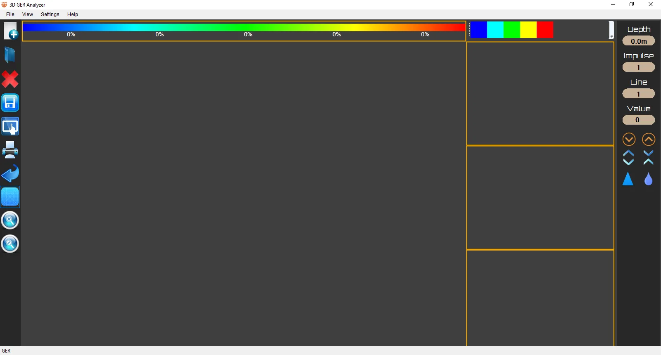Screen dimensions: 661x355
Task: Click the Impulse value field
Action: coord(639,67)
